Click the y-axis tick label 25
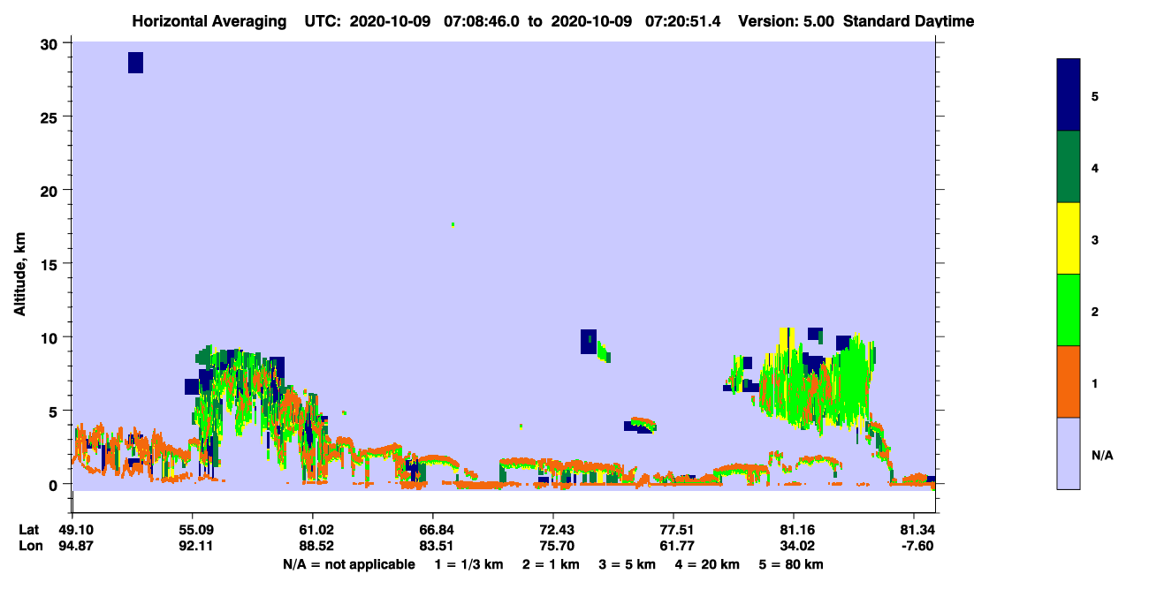Screen dimensions: 1149x589 point(50,117)
